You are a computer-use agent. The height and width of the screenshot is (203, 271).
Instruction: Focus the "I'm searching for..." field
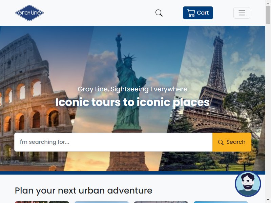click(x=113, y=142)
